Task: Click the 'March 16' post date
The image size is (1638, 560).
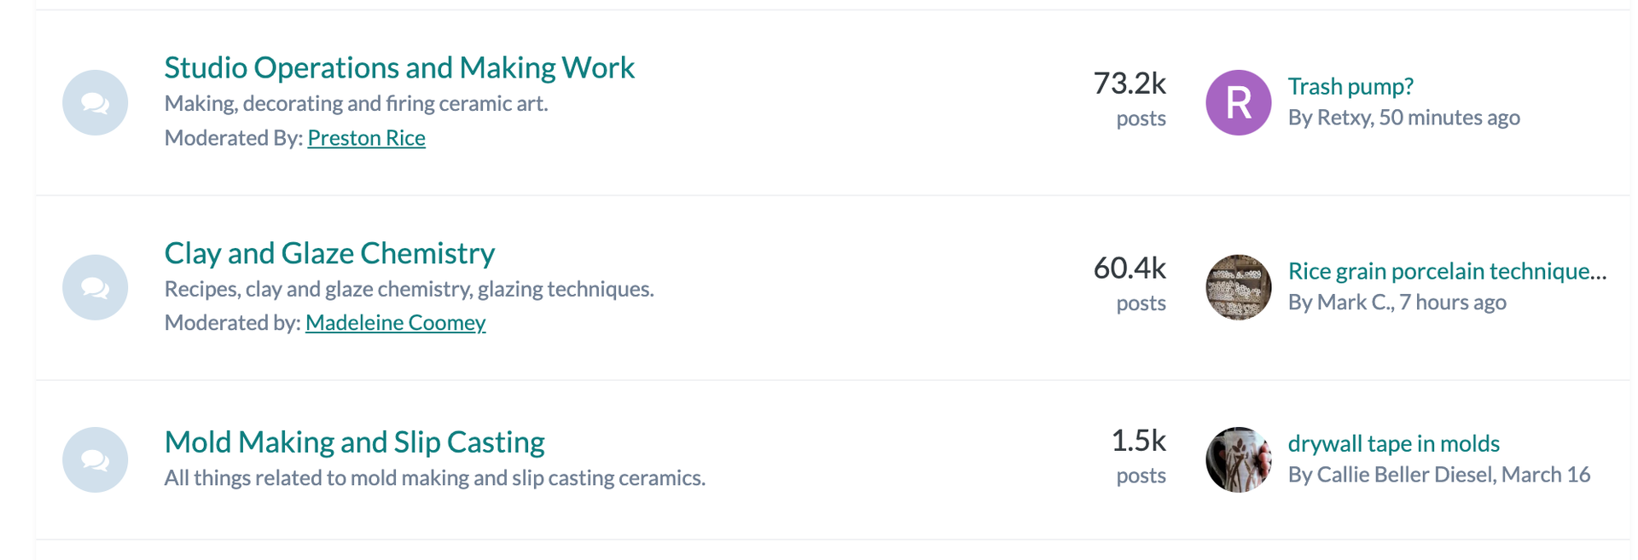Action: (x=1545, y=475)
